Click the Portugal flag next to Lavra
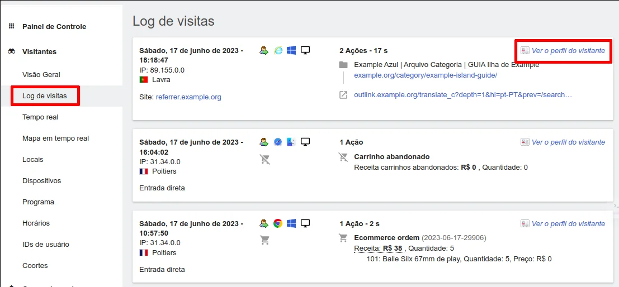This screenshot has width=619, height=287. [x=144, y=80]
